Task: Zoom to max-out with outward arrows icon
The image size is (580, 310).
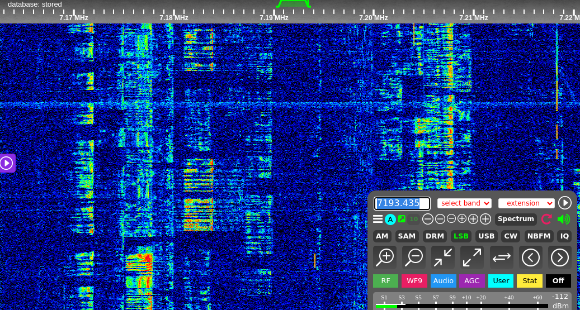Action: tap(472, 257)
